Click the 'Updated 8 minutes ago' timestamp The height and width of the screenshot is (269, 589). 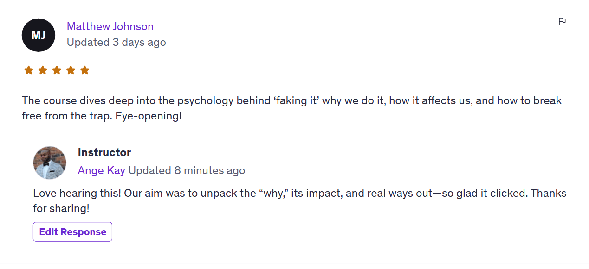(x=187, y=170)
